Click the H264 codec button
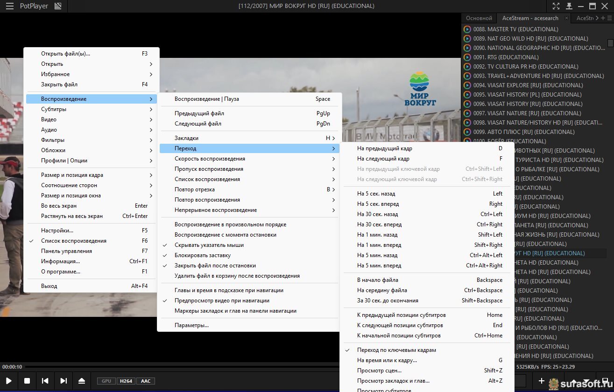The image size is (614, 392). [125, 381]
